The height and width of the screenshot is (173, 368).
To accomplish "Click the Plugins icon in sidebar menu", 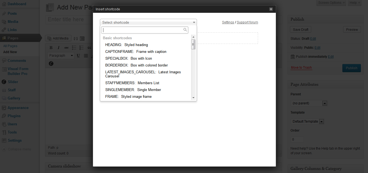I will (x=4, y=116).
